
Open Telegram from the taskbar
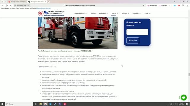tap(50, 104)
